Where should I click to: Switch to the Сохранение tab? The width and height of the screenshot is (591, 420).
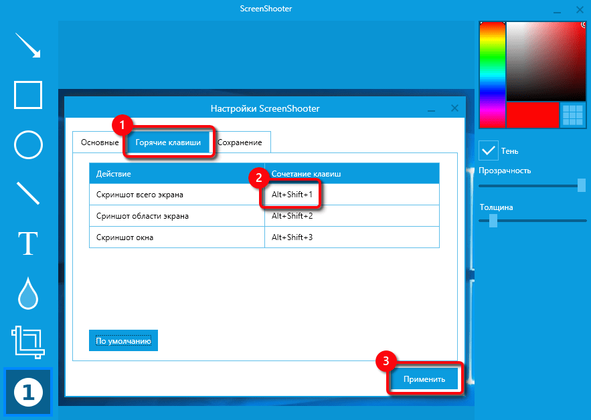[x=240, y=142]
